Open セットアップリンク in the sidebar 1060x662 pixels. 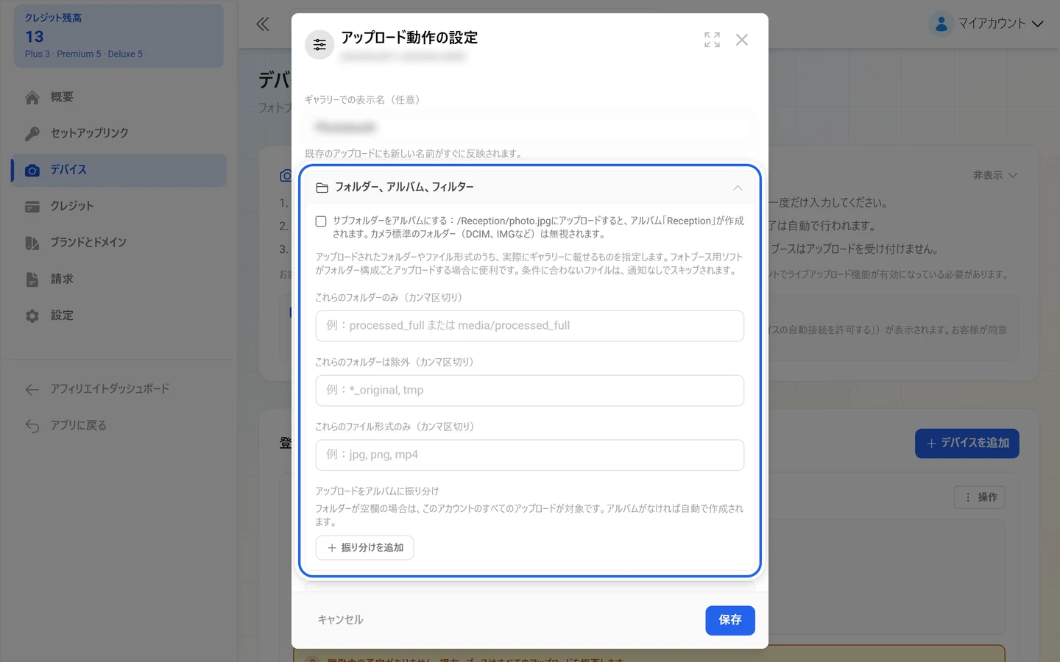pyautogui.click(x=119, y=133)
